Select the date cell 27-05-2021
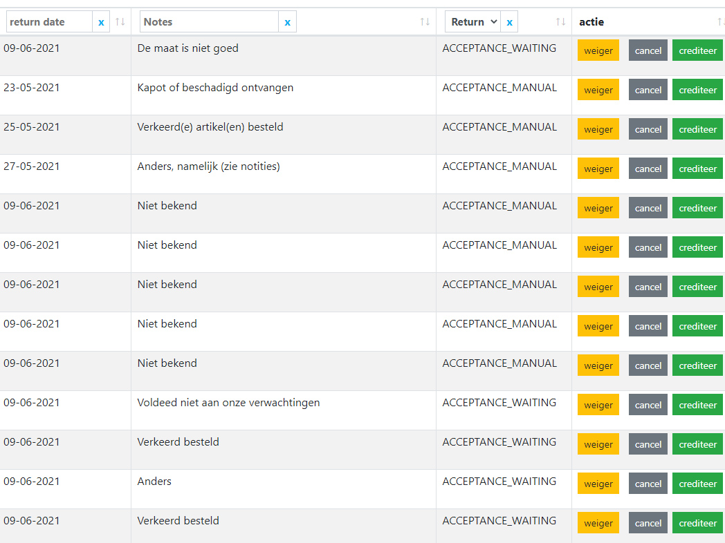Image resolution: width=725 pixels, height=543 pixels. pyautogui.click(x=31, y=166)
